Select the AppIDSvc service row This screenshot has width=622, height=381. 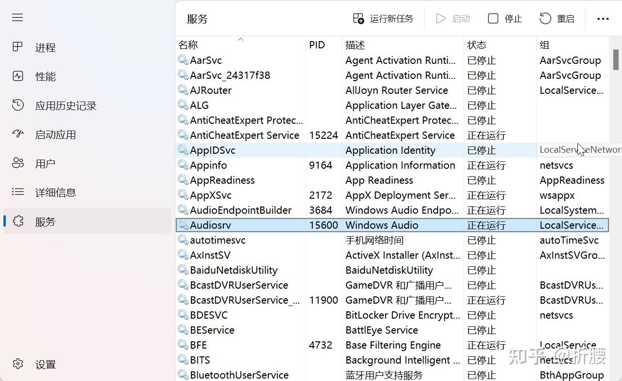click(392, 150)
